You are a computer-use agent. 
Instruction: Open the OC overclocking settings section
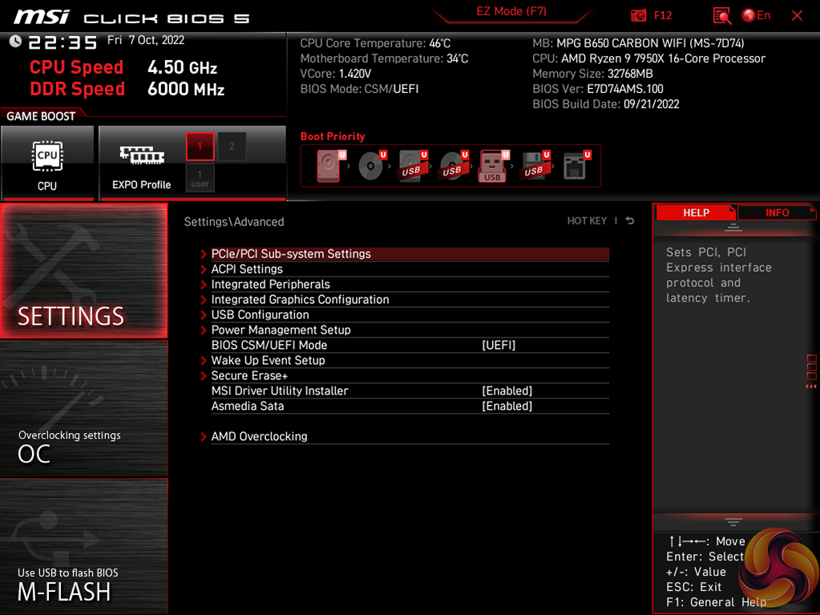point(83,408)
